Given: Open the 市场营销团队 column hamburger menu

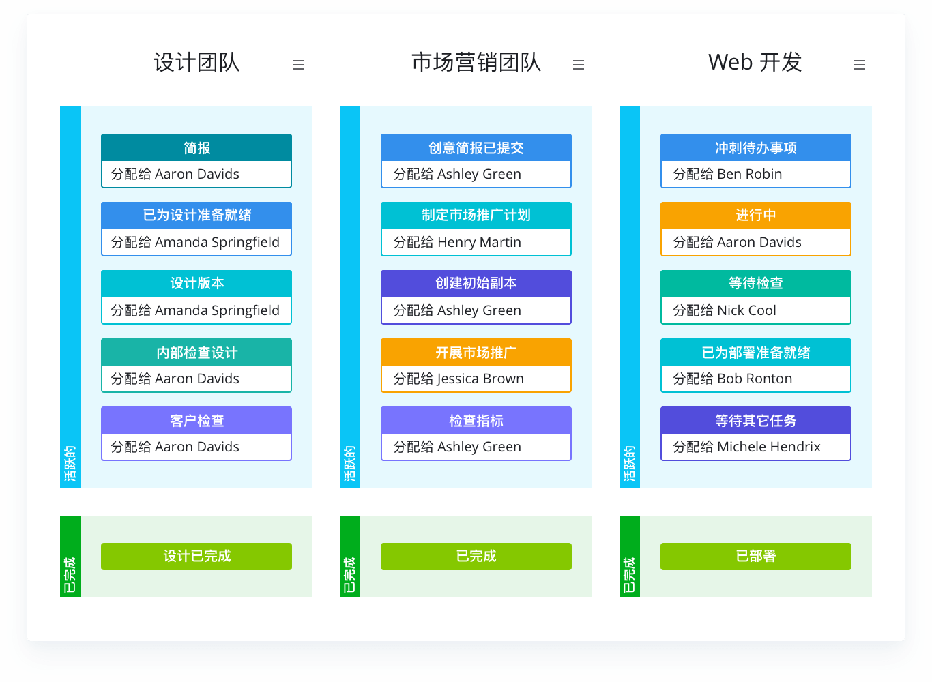Looking at the screenshot, I should coord(579,65).
